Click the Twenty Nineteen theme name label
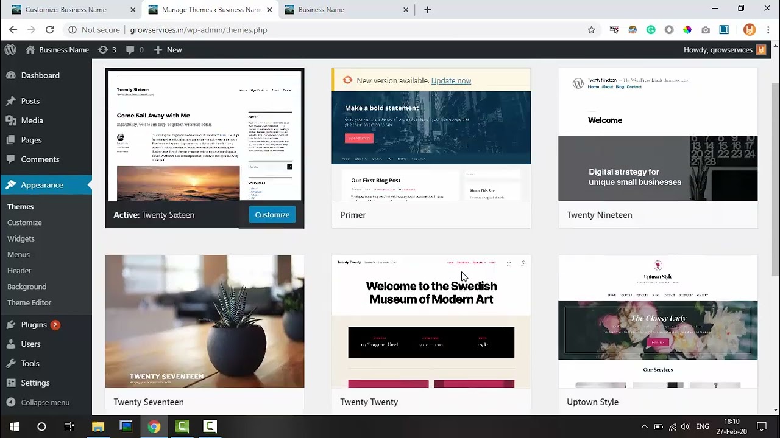 click(x=600, y=215)
